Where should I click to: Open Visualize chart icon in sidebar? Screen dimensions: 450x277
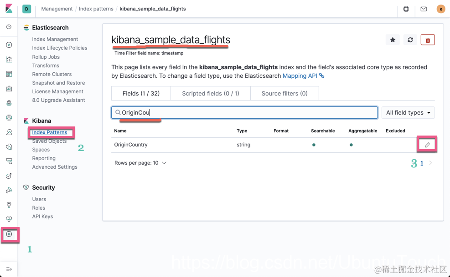(9, 59)
